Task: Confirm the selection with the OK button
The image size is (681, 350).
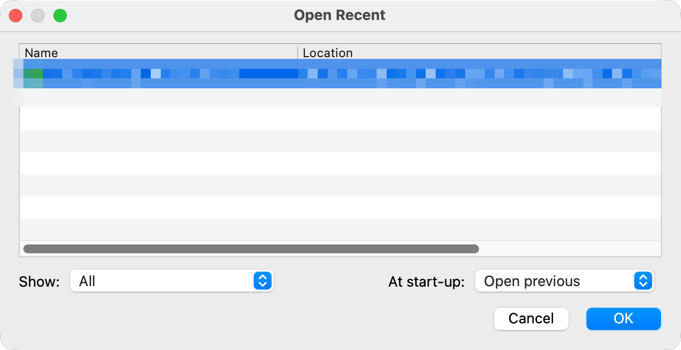Action: 623,319
